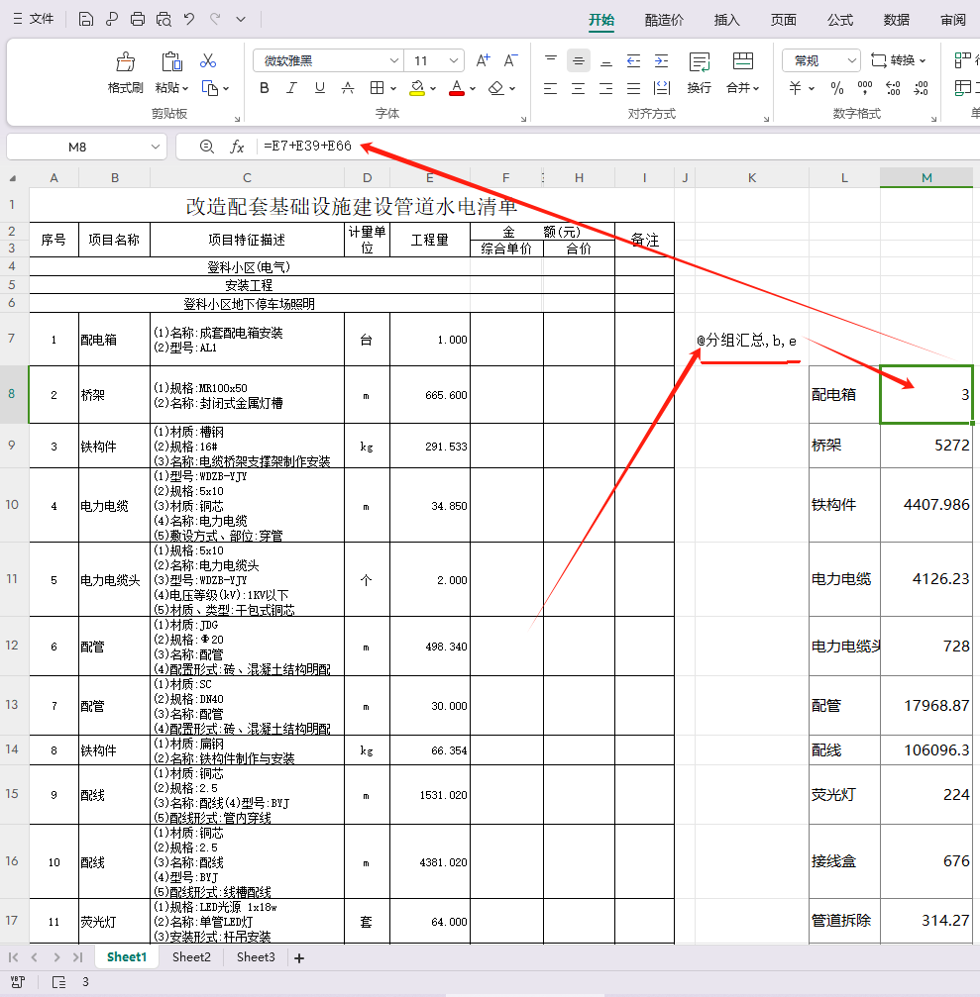Switch to the Sheet2 tab
Viewport: 980px width, 997px height.
tap(191, 957)
